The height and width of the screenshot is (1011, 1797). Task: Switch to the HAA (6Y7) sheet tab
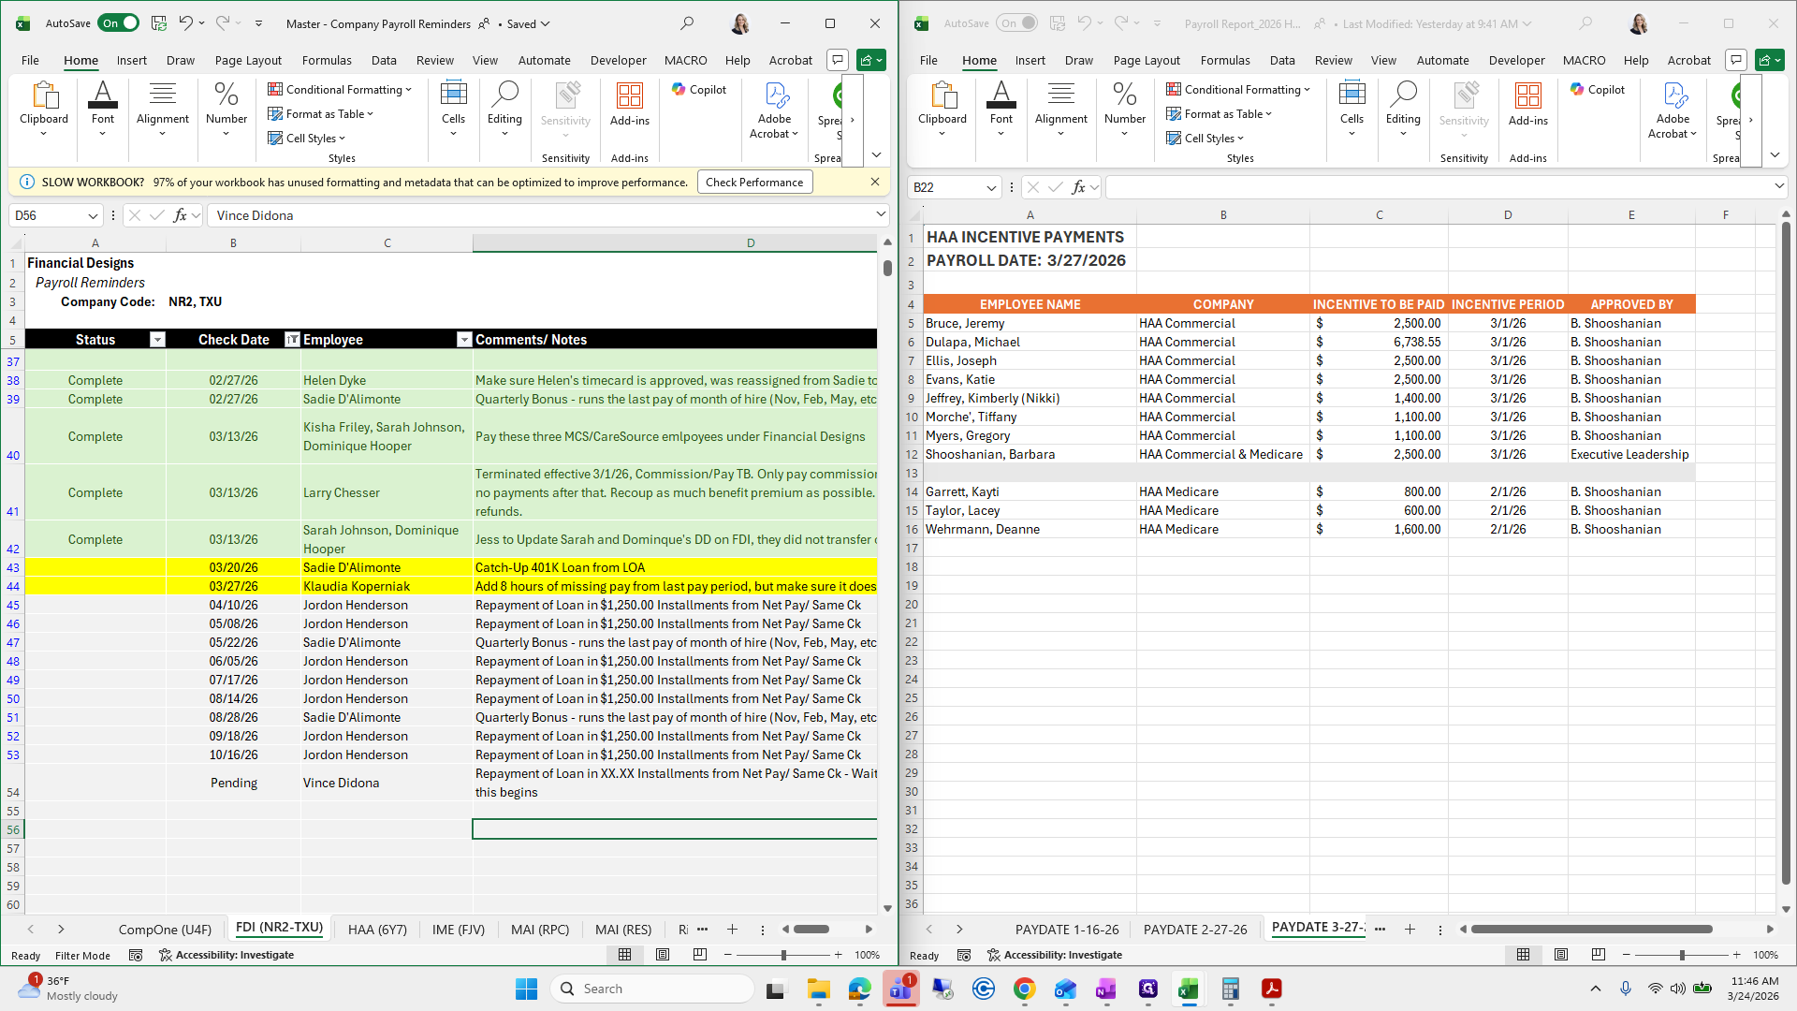tap(377, 930)
